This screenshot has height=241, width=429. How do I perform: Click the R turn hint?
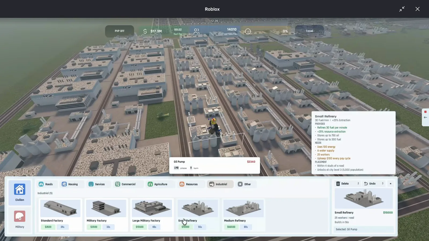[194, 168]
